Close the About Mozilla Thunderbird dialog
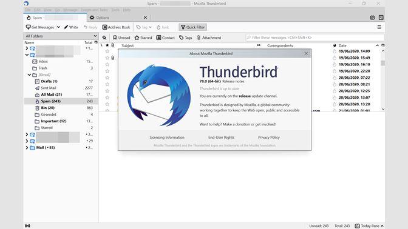Image resolution: width=408 pixels, height=229 pixels. coord(306,53)
